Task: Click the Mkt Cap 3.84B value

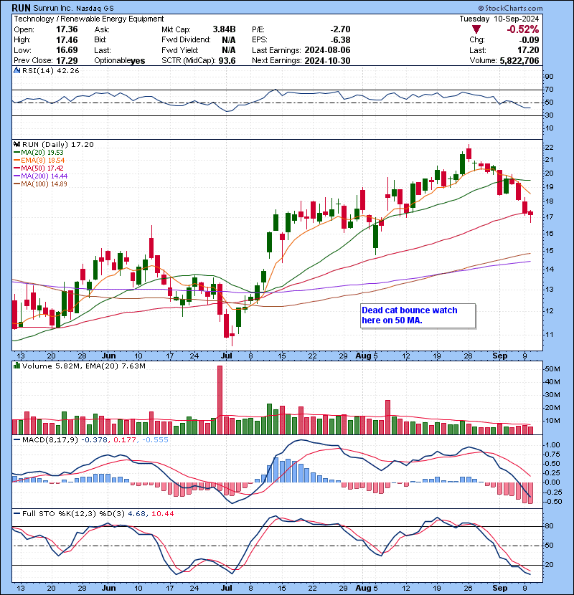Action: click(224, 29)
